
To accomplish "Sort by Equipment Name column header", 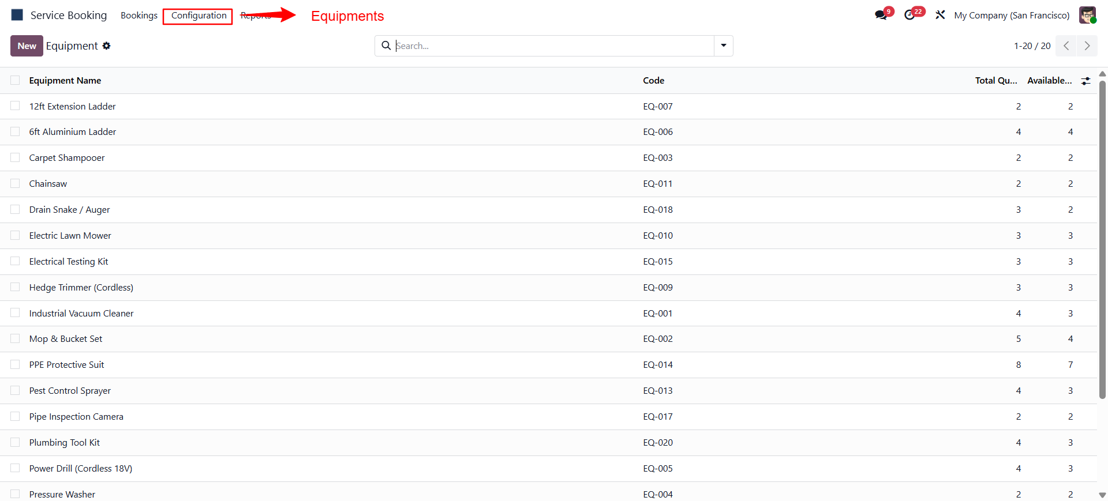I will click(x=65, y=81).
